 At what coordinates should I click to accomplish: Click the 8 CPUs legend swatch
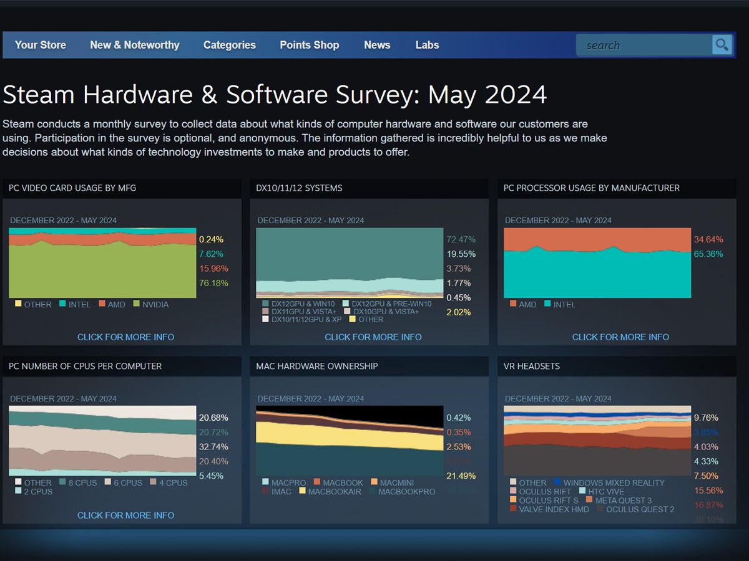click(x=63, y=482)
